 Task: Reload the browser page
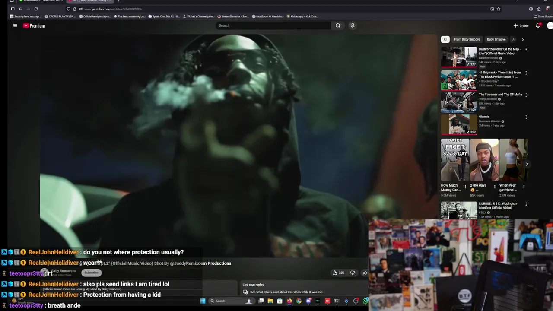pos(36,9)
